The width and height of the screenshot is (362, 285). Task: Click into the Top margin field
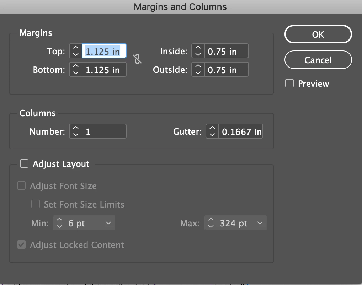point(104,51)
